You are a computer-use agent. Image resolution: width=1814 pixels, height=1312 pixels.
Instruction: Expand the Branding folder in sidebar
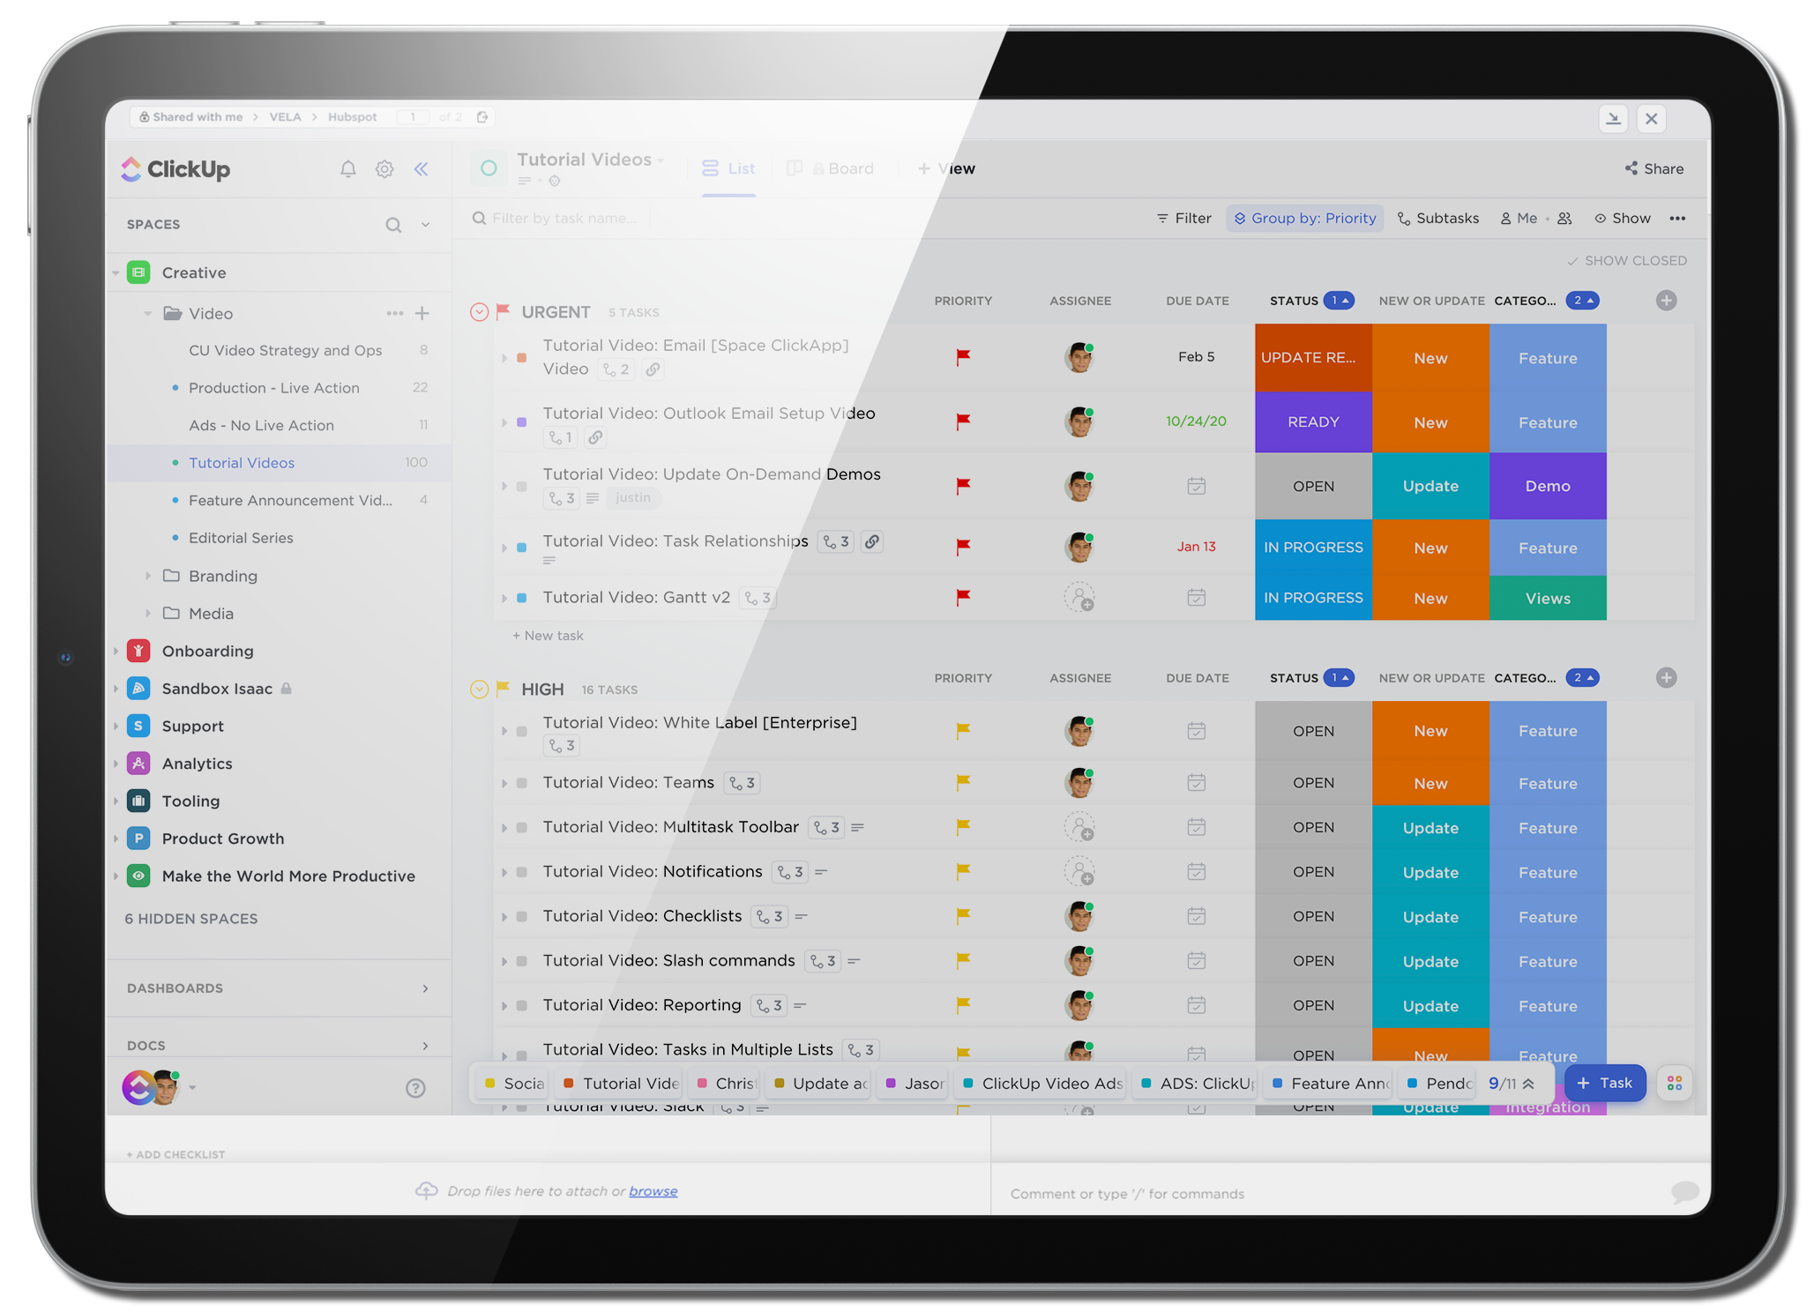(x=159, y=576)
